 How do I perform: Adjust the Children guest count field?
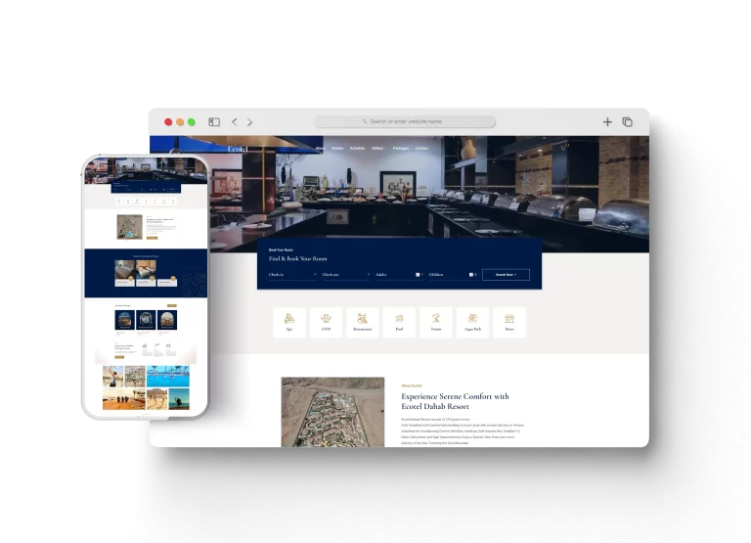point(453,275)
